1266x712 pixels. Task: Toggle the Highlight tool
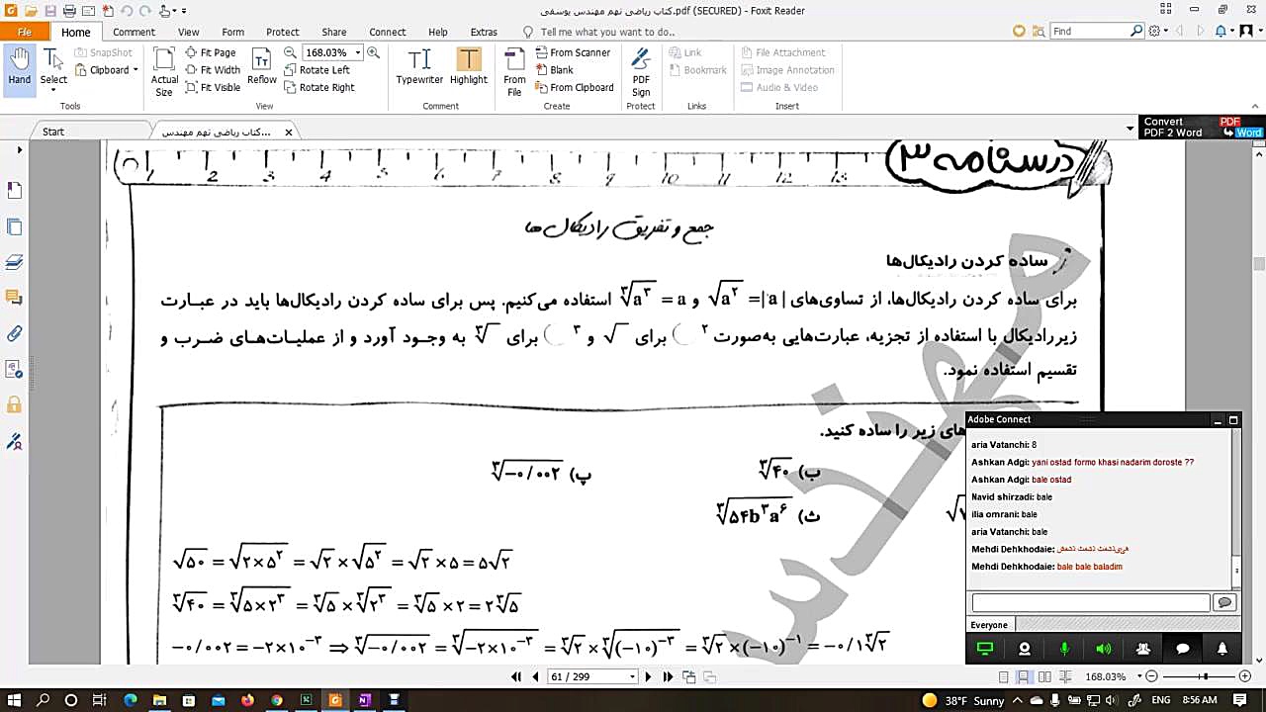469,67
